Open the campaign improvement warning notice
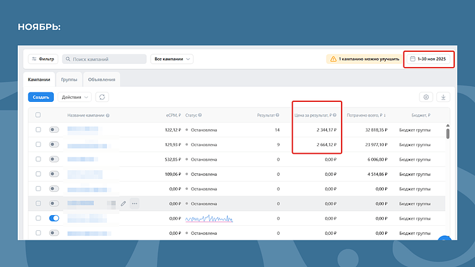The width and height of the screenshot is (475, 267). (364, 59)
